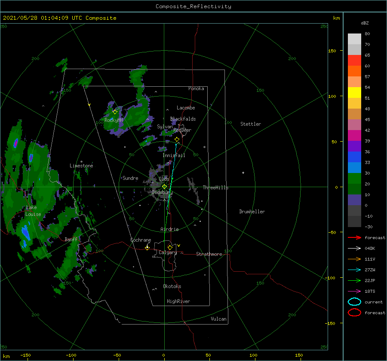This screenshot has width=387, height=361.
Task: Click the Sylvan label
Action: coord(165,127)
